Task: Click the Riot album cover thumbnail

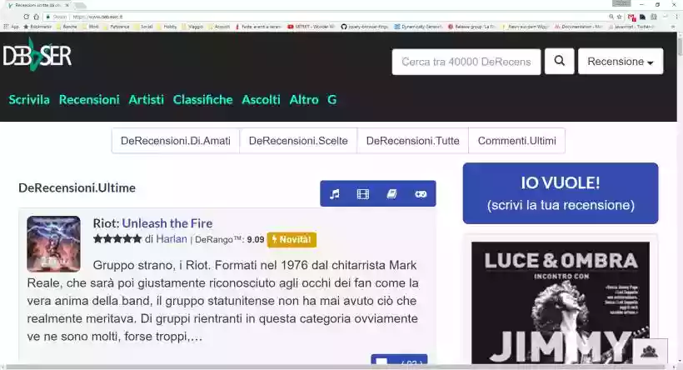Action: (53, 243)
